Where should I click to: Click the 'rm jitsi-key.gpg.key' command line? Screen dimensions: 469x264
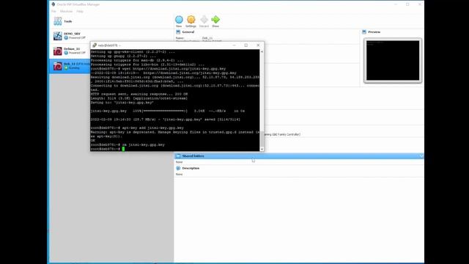pos(144,144)
